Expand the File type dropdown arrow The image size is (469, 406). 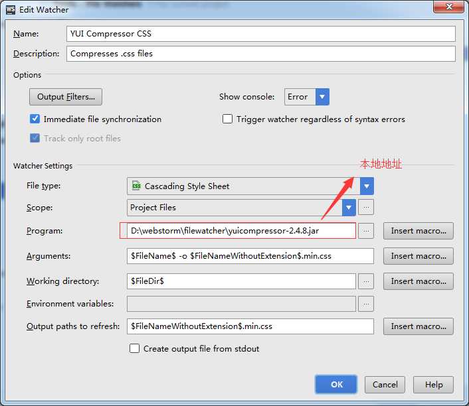[x=367, y=186]
